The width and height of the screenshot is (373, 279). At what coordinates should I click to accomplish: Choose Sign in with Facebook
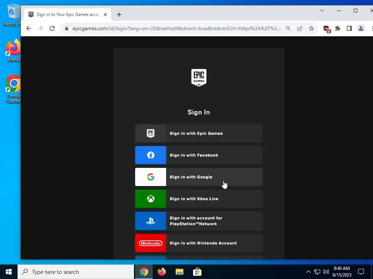click(199, 155)
